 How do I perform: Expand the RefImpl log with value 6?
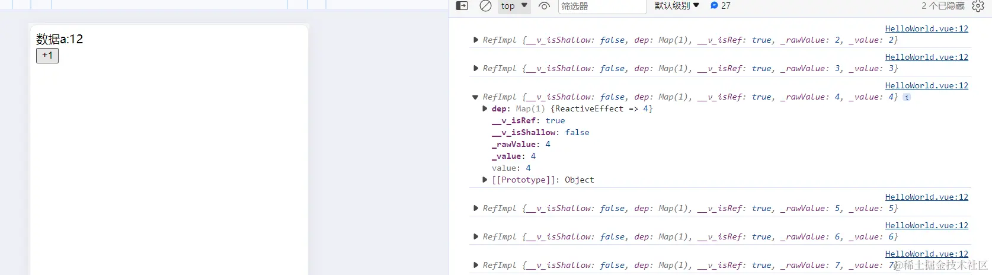click(x=476, y=237)
